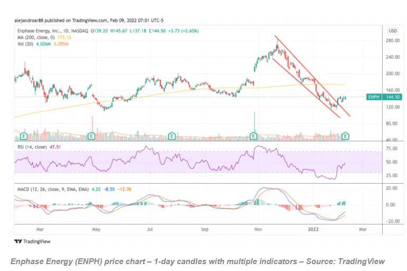Click the 75.00 RSI axis label
The height and width of the screenshot is (271, 407).
392,149
